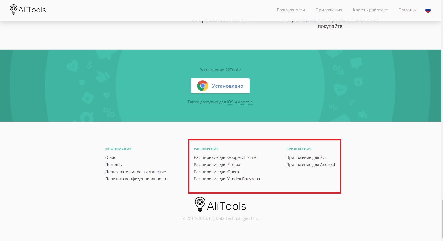The height and width of the screenshot is (241, 443).
Task: Click the ИНФОРМАЦИЯ footer heading
Action: [118, 149]
